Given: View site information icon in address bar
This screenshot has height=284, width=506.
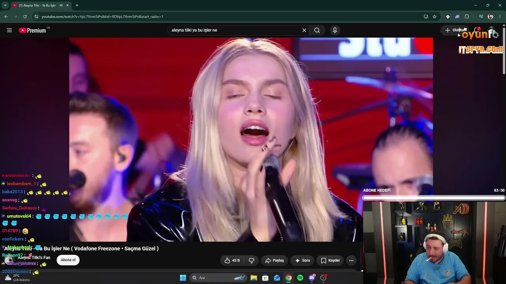Looking at the screenshot, I should [x=36, y=17].
